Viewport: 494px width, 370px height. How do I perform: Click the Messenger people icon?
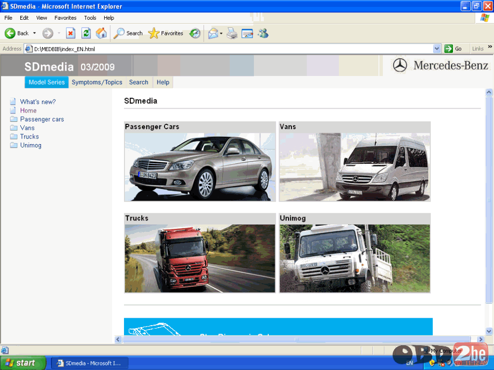pos(263,33)
